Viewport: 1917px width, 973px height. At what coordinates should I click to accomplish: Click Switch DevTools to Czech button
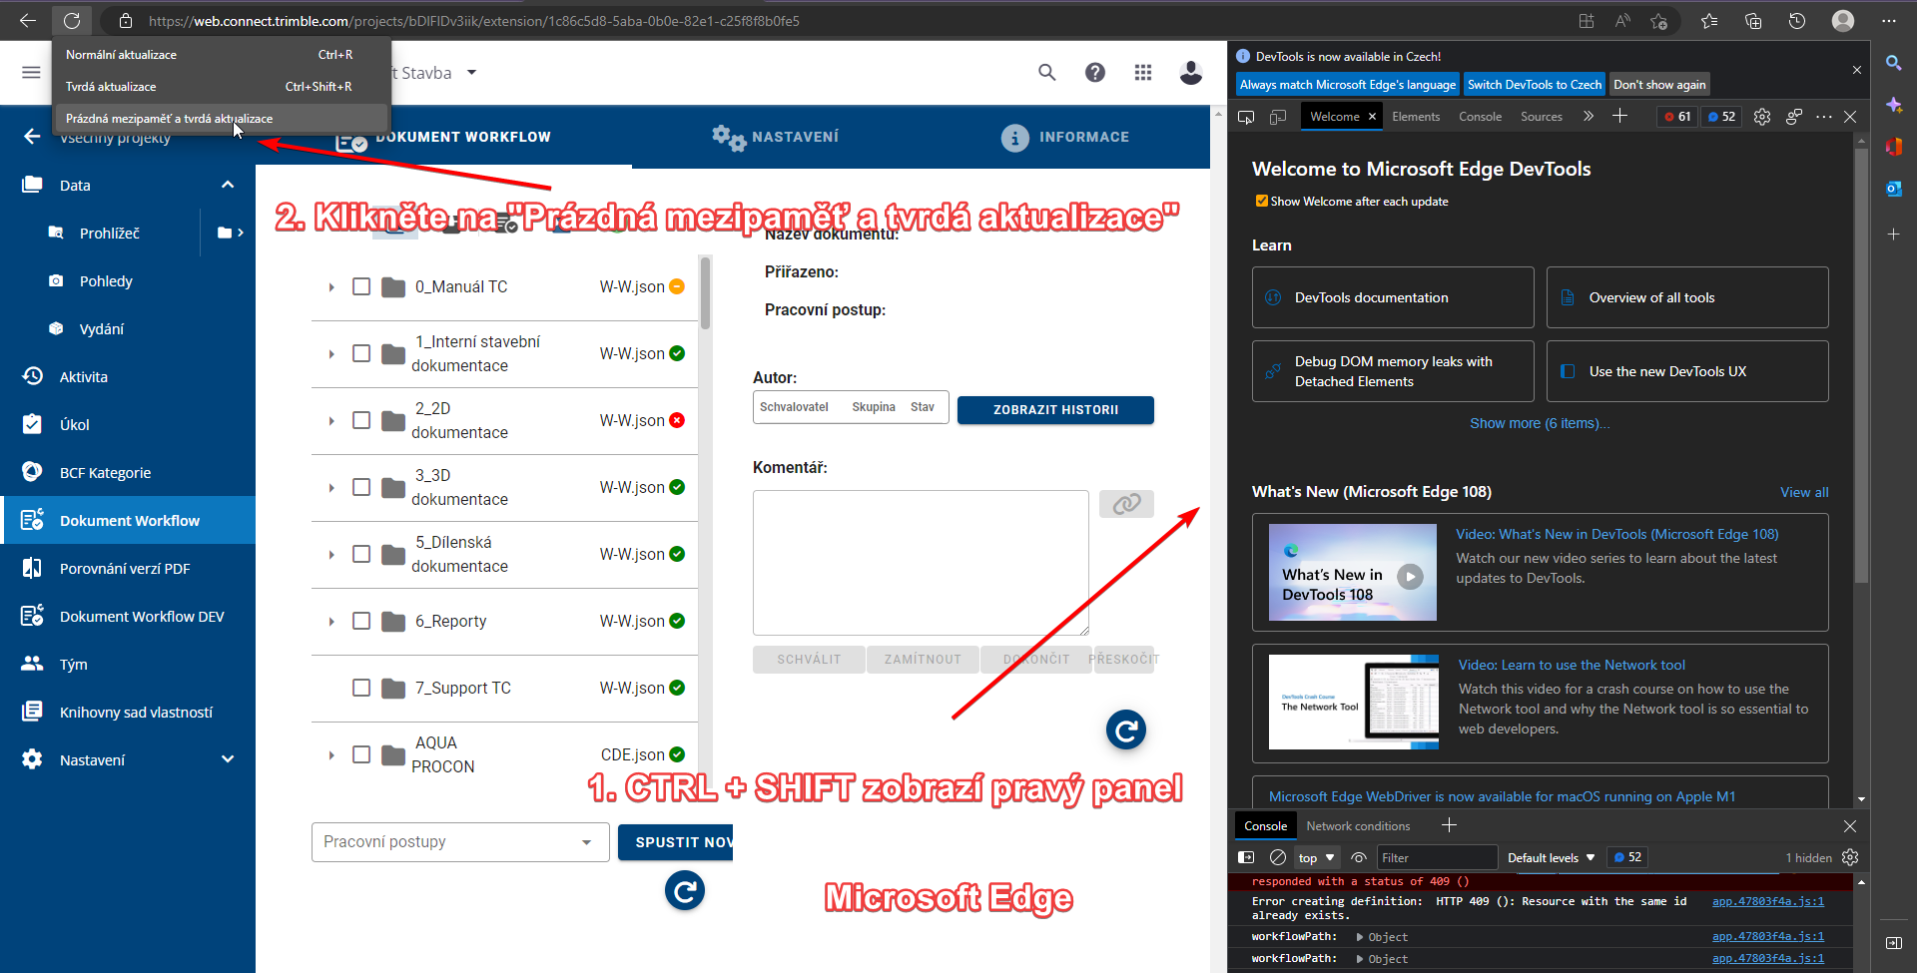pyautogui.click(x=1535, y=85)
